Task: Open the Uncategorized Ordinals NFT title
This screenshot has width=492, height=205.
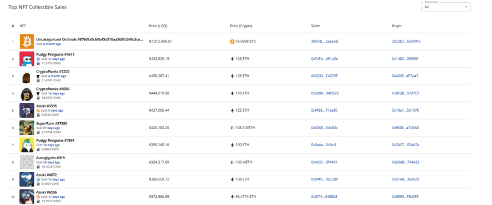Action: point(90,39)
